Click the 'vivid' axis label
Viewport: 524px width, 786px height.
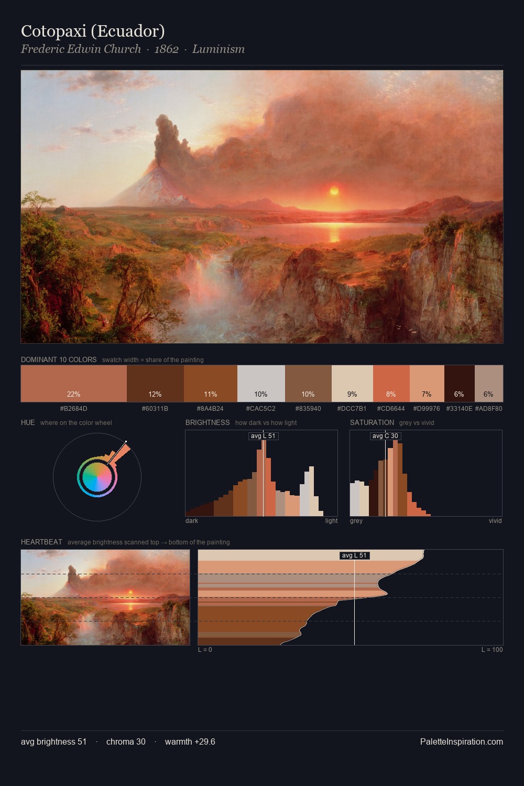(x=495, y=521)
